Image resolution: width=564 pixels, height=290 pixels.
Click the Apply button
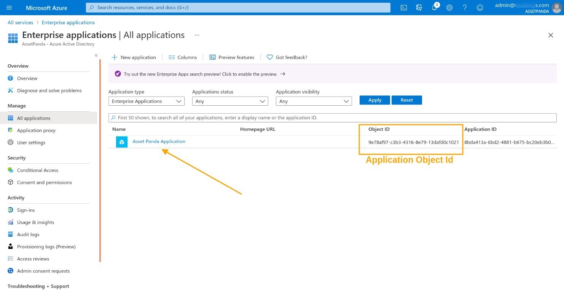click(x=375, y=100)
